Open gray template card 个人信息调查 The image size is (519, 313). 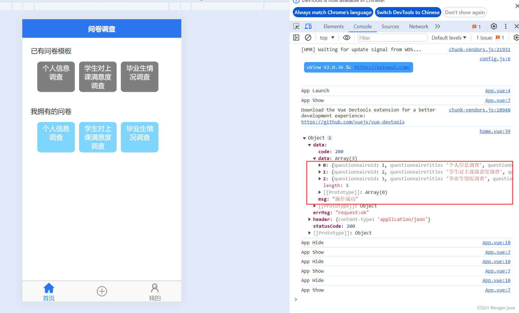[x=56, y=76]
